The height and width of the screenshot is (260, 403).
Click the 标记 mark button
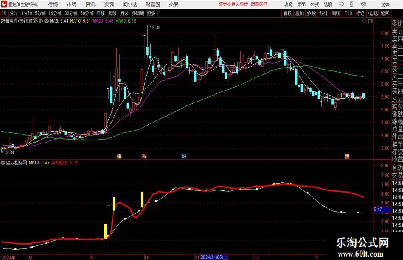(x=360, y=13)
